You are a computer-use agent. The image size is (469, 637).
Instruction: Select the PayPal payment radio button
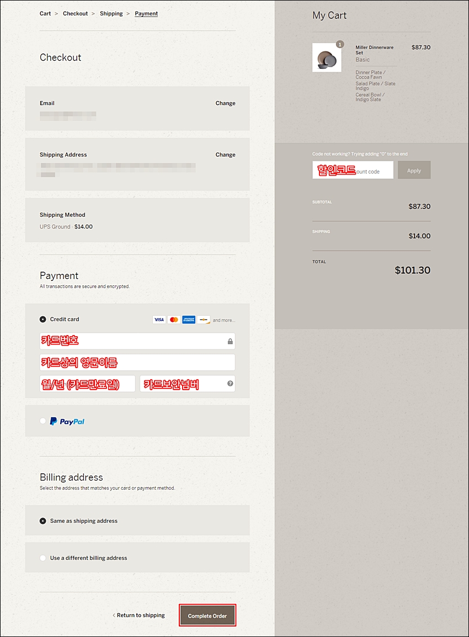click(42, 421)
